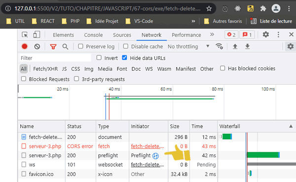Viewport: 296px width, 182px height.
Task: Import HAR file with upload arrow
Action: [x=235, y=46]
